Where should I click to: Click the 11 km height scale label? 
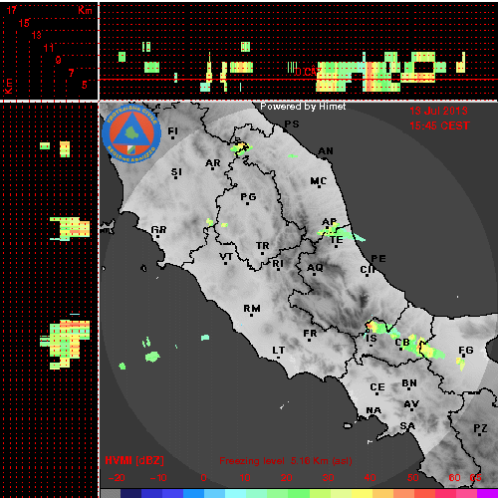point(49,48)
